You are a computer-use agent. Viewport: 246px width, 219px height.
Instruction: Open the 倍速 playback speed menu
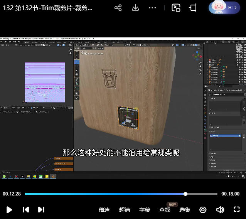click(x=104, y=210)
